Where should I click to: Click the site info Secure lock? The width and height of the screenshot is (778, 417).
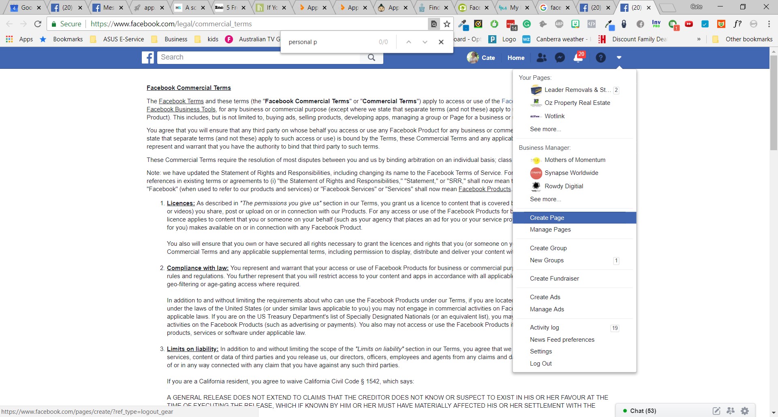tap(66, 24)
